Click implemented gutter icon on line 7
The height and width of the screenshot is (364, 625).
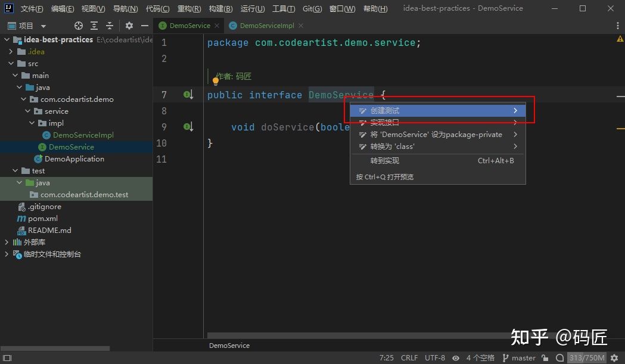tap(188, 95)
